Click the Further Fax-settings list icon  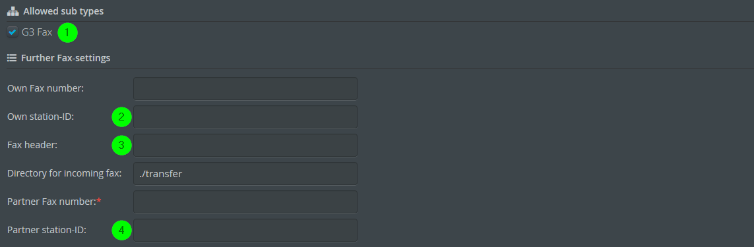pyautogui.click(x=11, y=58)
